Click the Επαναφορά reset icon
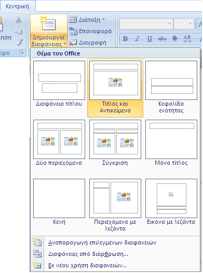The image size is (203, 273). click(73, 31)
